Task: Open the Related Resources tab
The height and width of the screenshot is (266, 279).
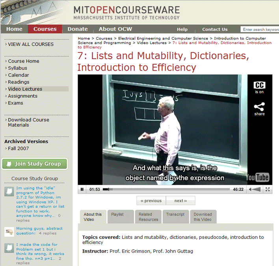Action: click(x=148, y=217)
